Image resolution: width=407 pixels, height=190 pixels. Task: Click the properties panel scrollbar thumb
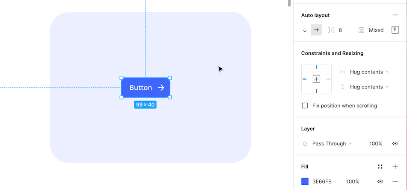[x=289, y=3]
